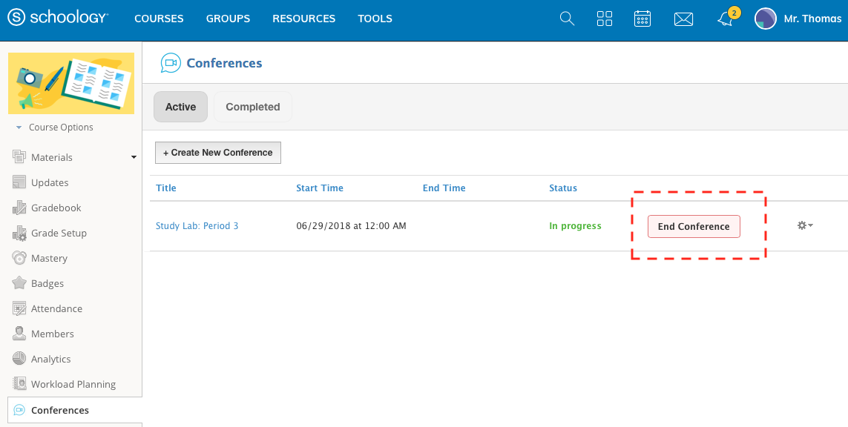Open the Resources menu
This screenshot has height=427, width=848.
[303, 19]
